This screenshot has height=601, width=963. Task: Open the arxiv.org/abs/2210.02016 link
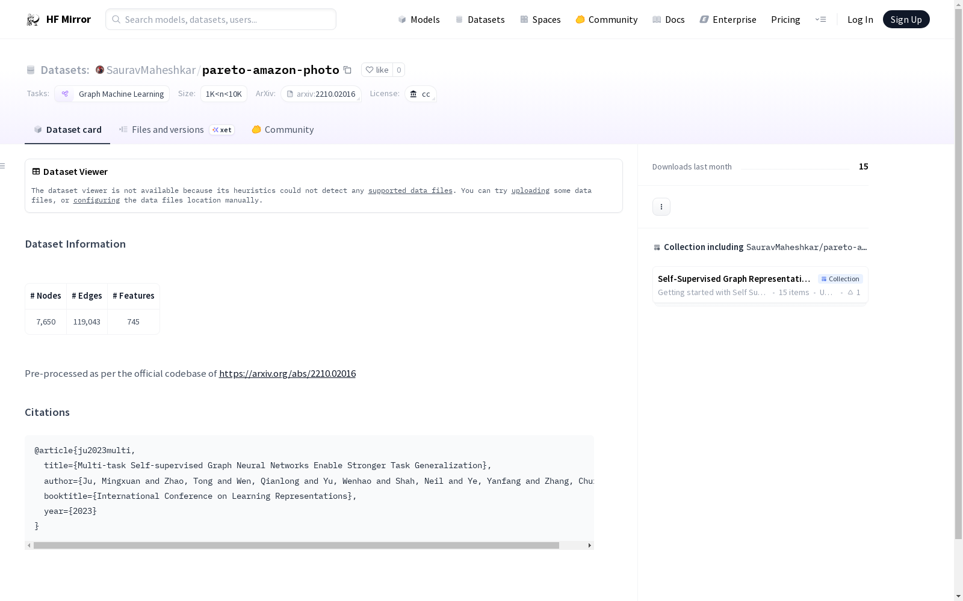[287, 373]
